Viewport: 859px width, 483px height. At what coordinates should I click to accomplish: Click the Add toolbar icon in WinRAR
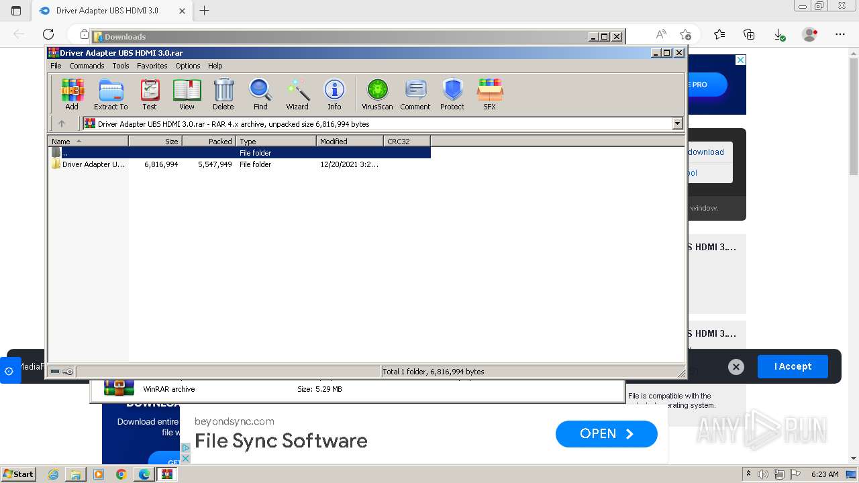tap(72, 94)
